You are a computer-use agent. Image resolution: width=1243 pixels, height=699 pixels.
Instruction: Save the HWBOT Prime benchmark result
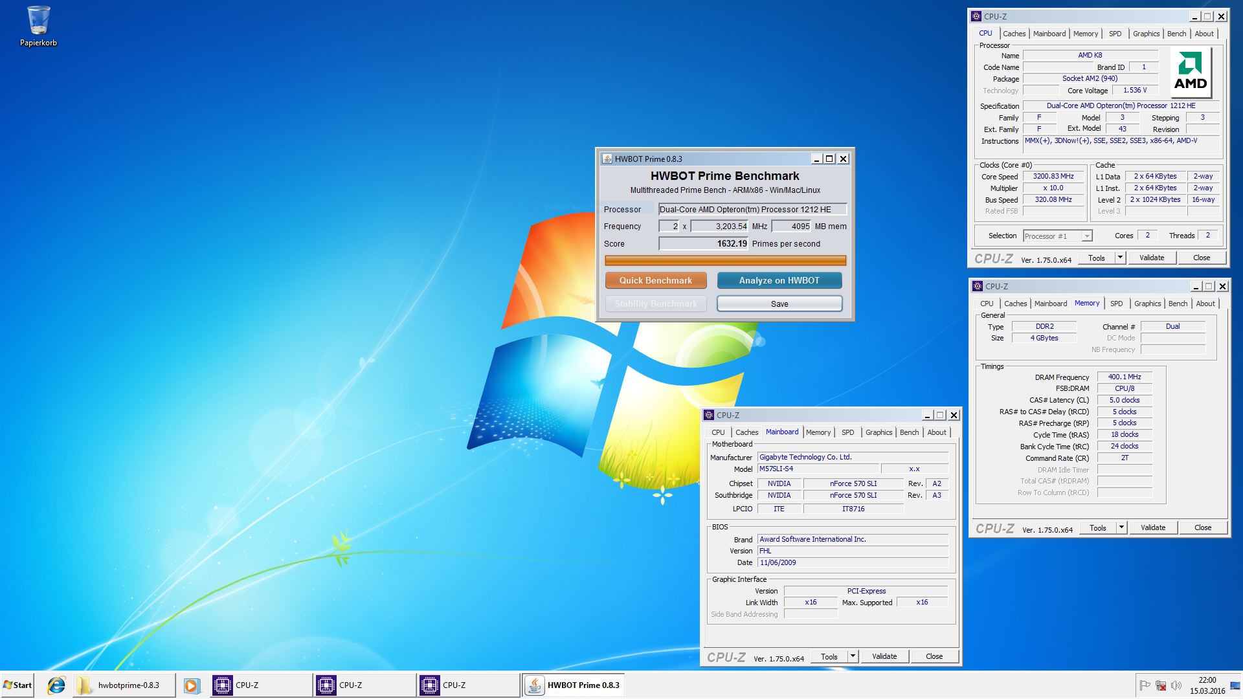click(x=779, y=304)
